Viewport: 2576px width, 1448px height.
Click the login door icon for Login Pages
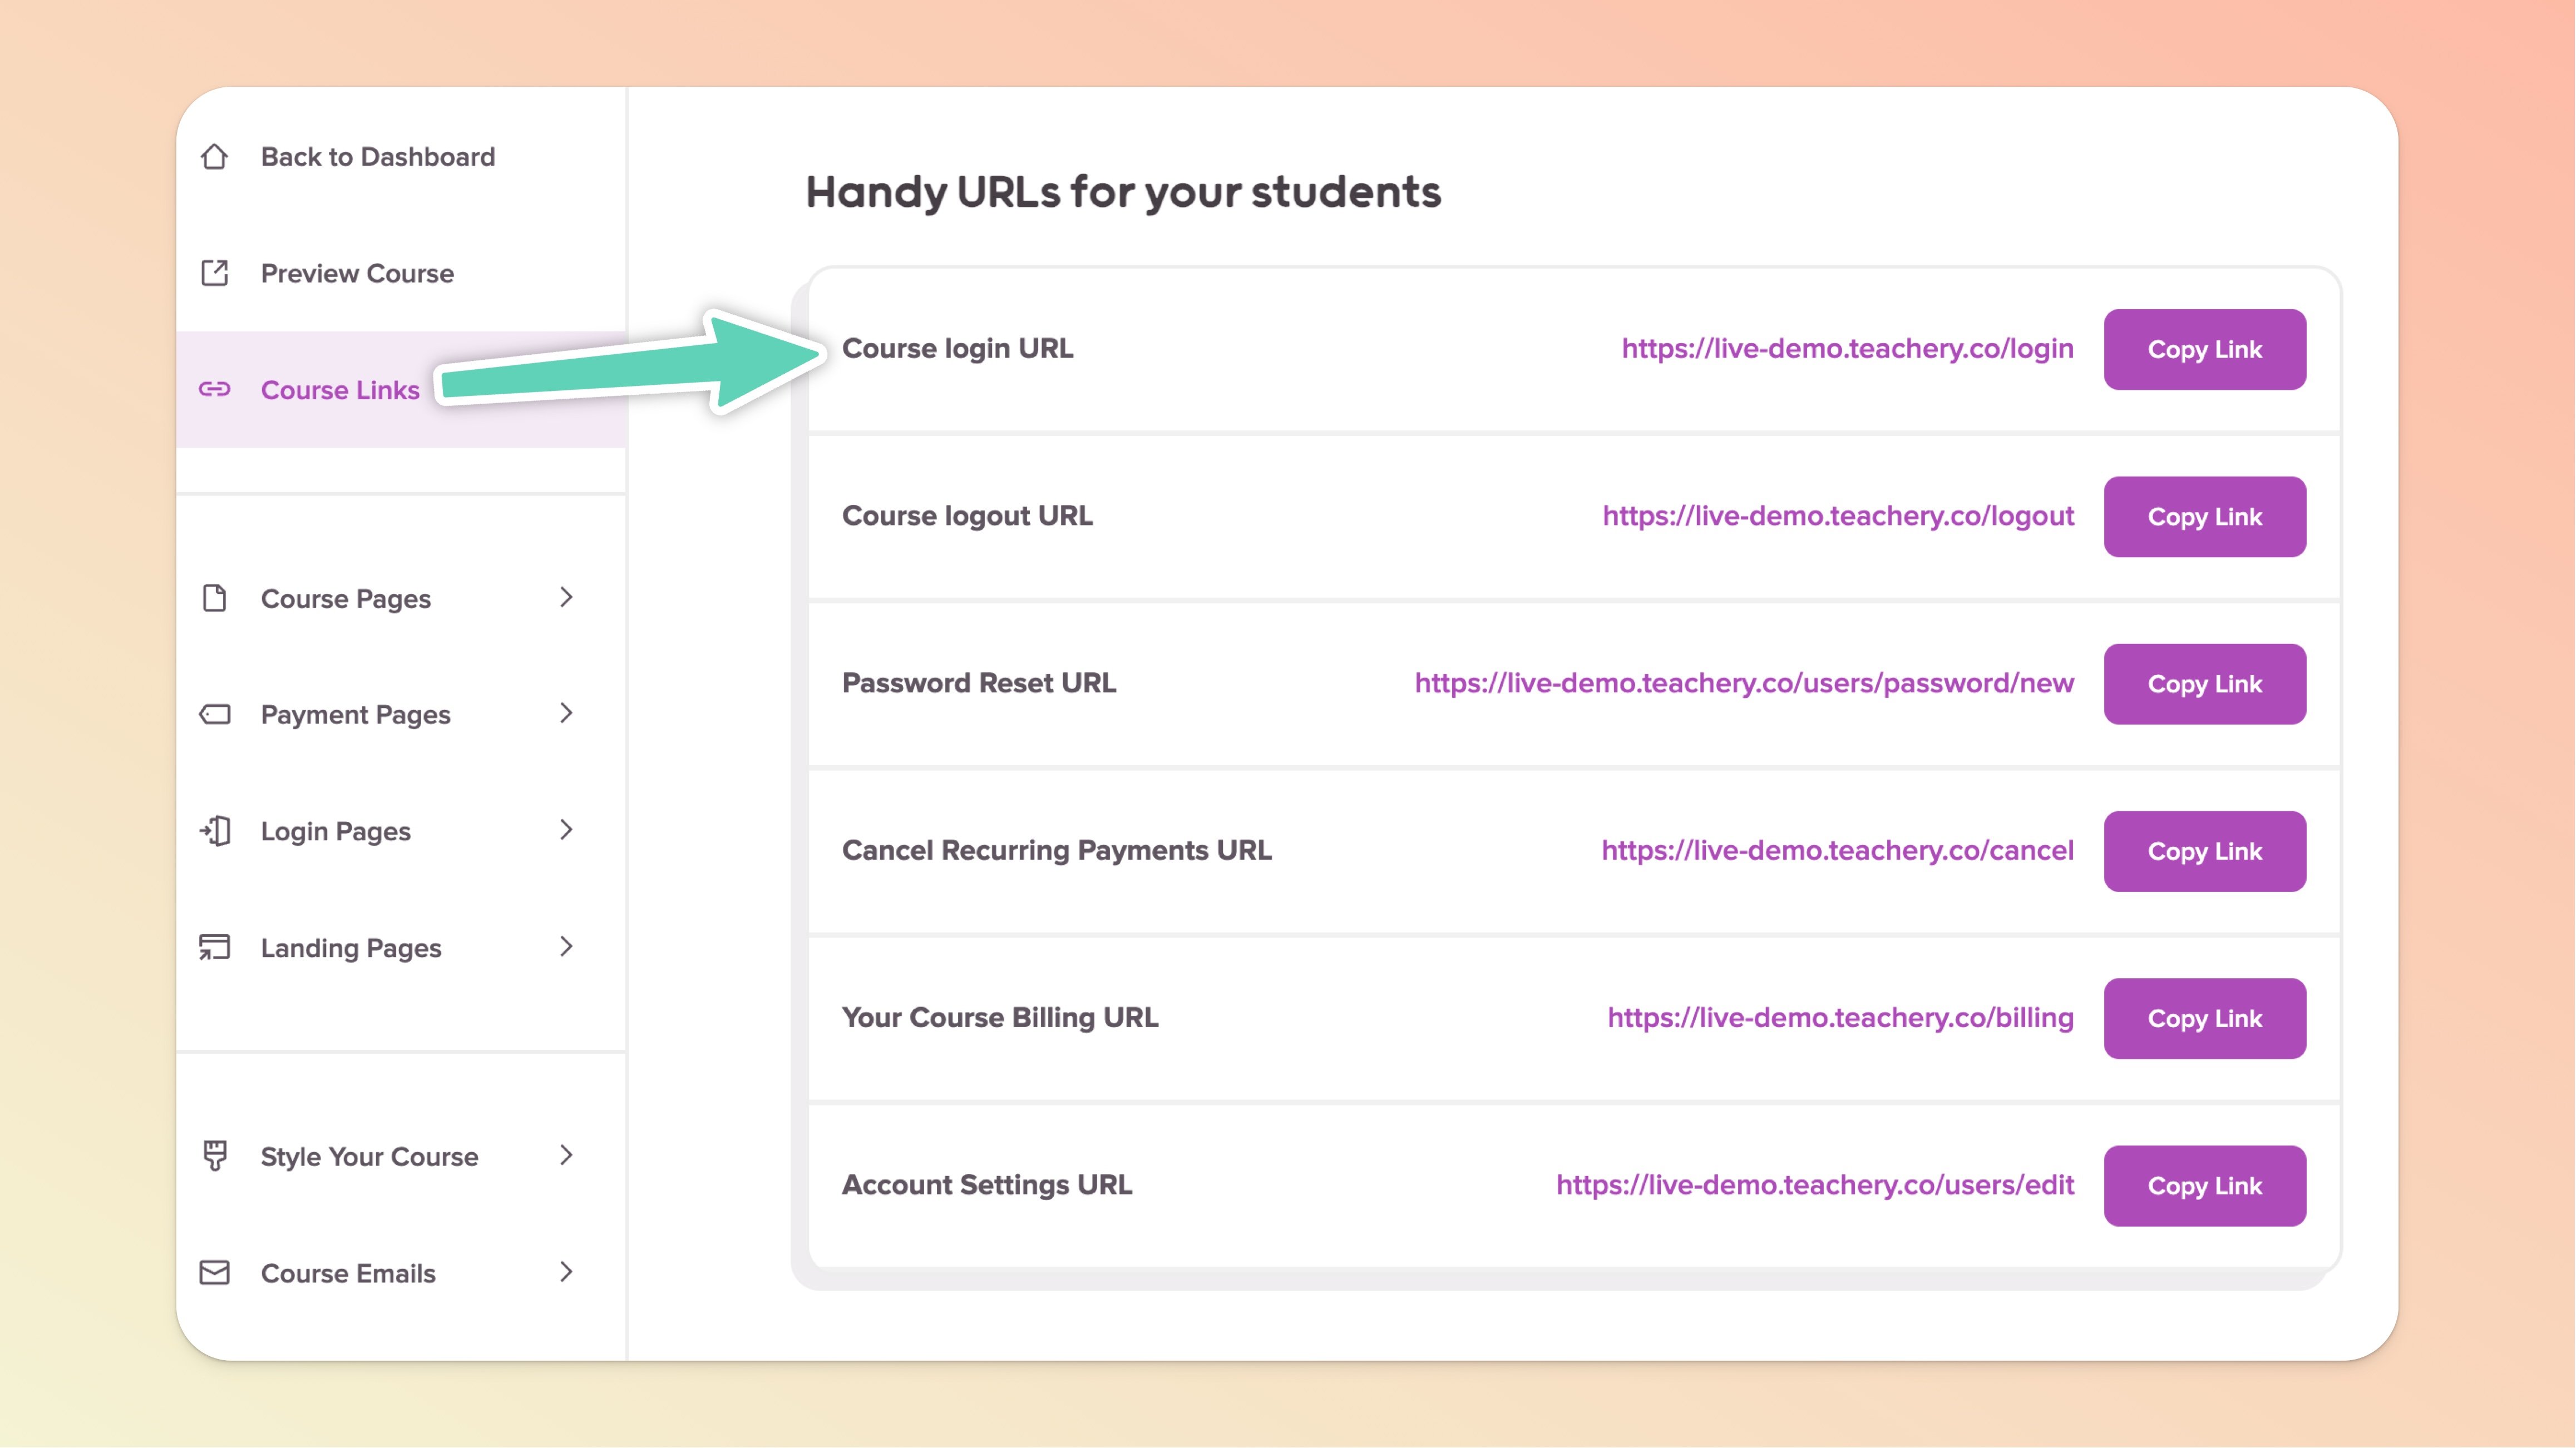click(214, 830)
